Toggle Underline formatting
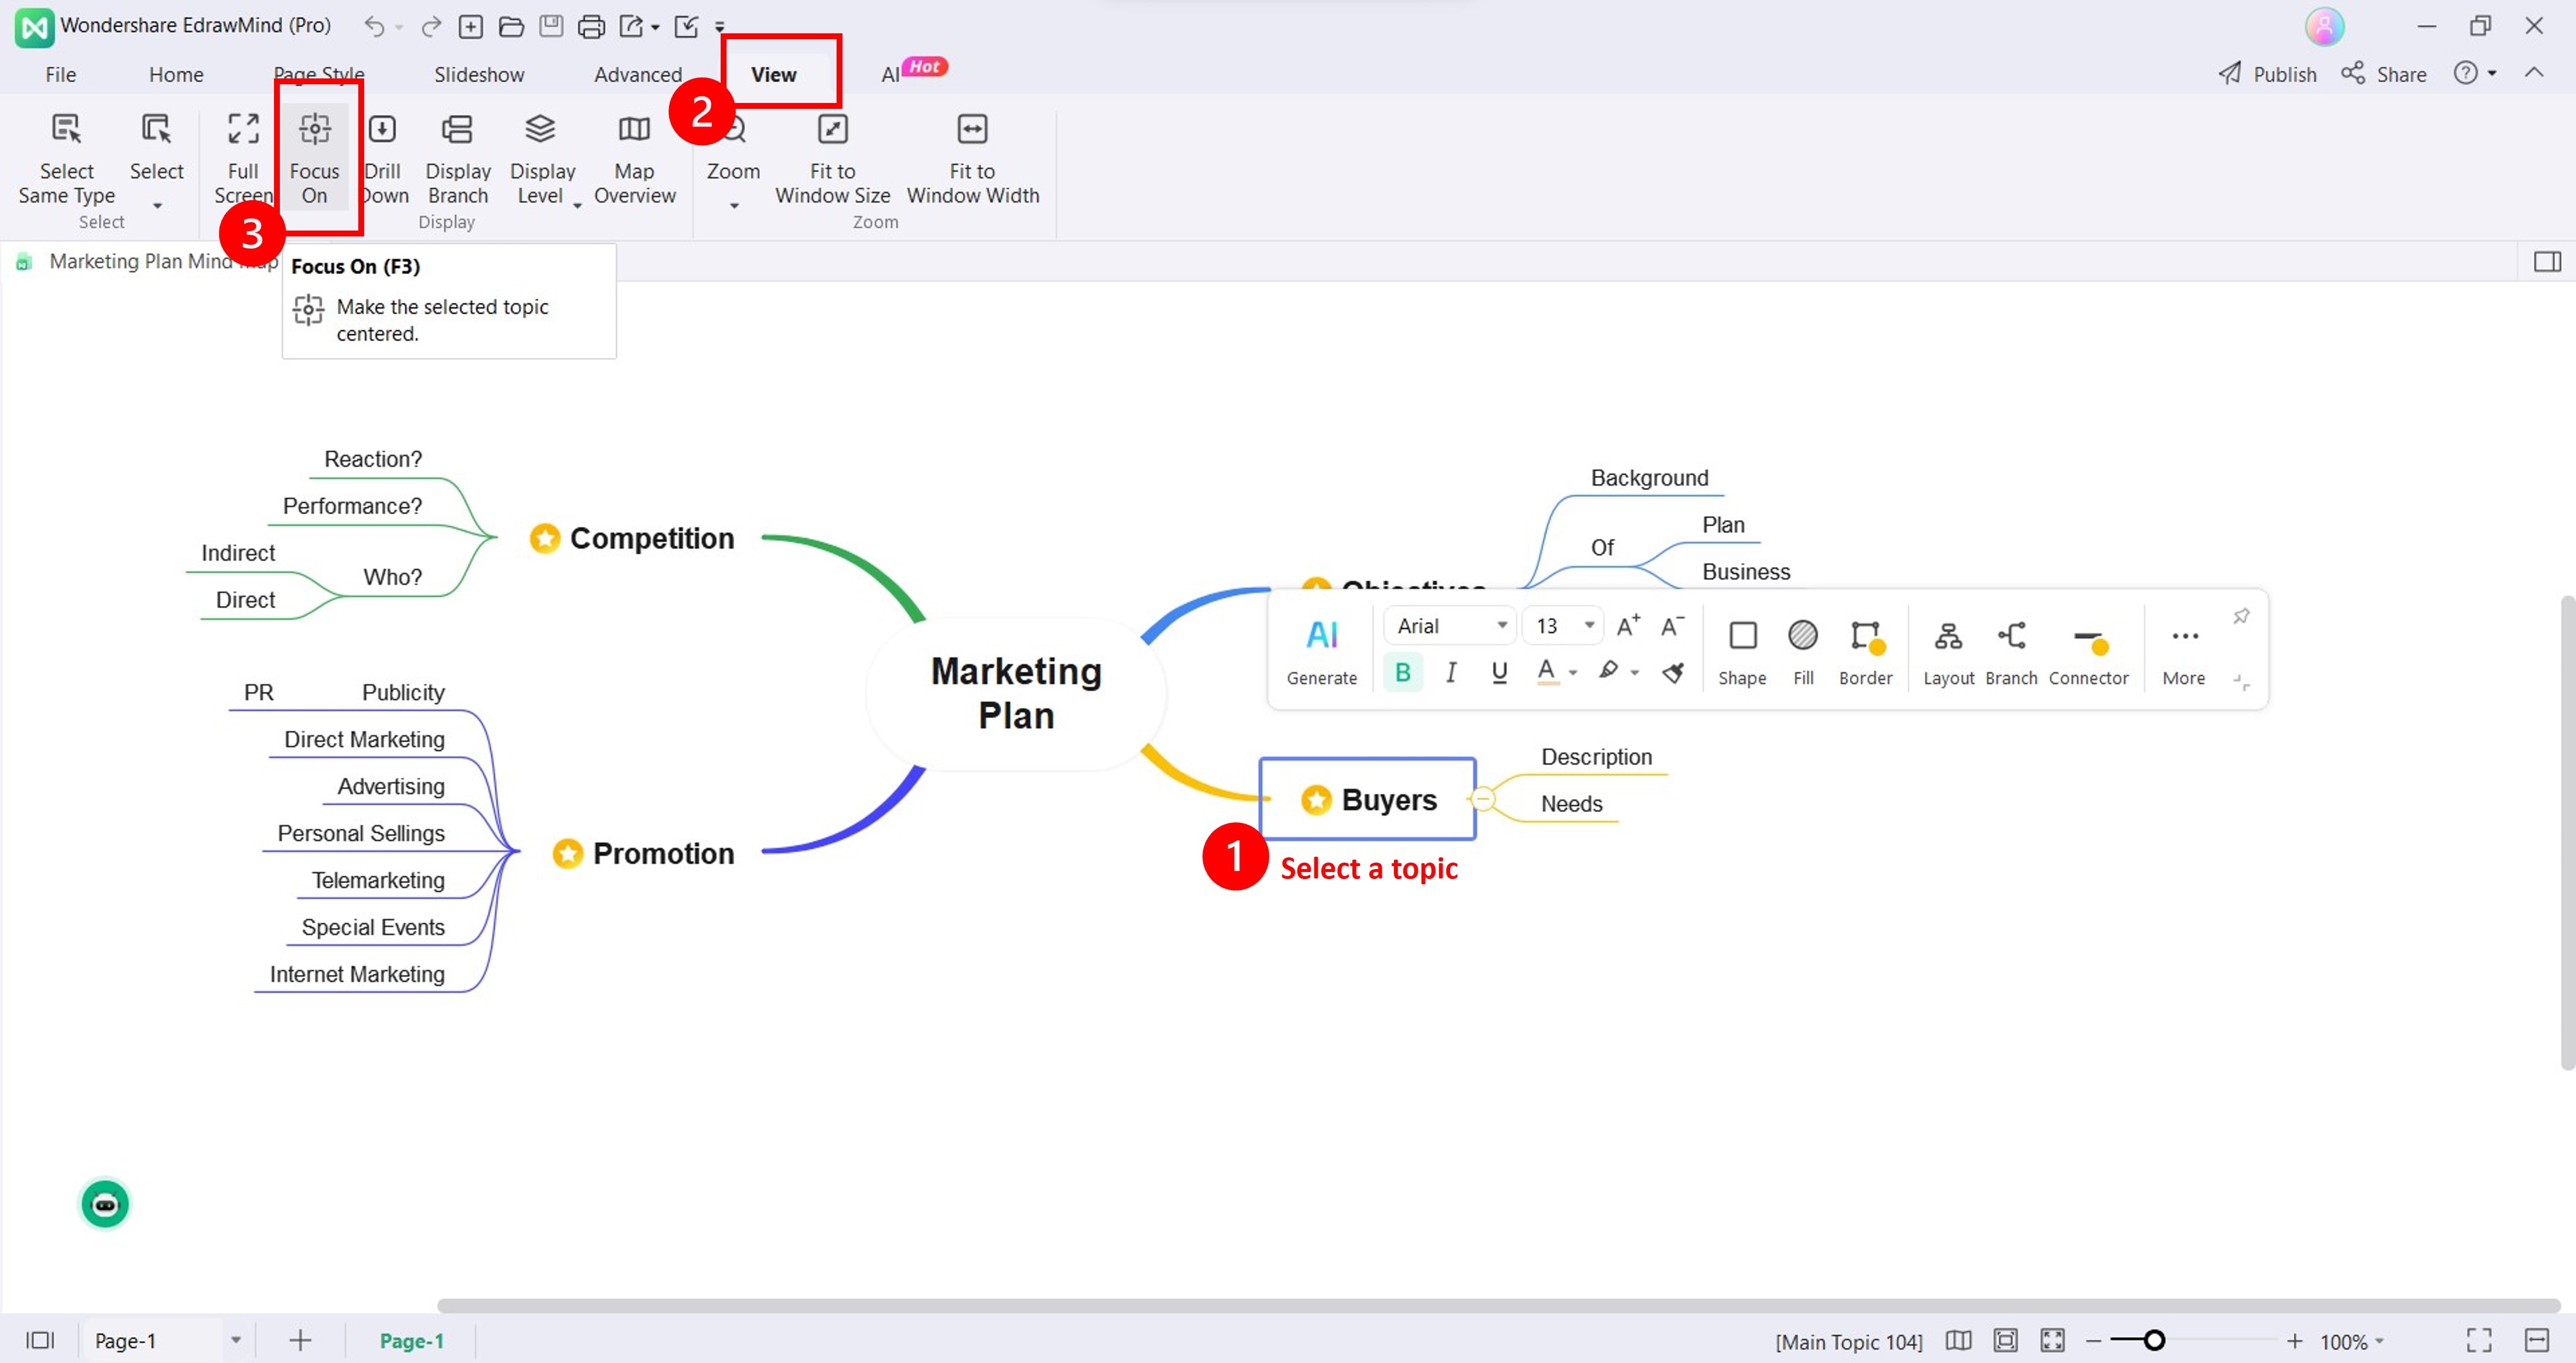 tap(1498, 672)
